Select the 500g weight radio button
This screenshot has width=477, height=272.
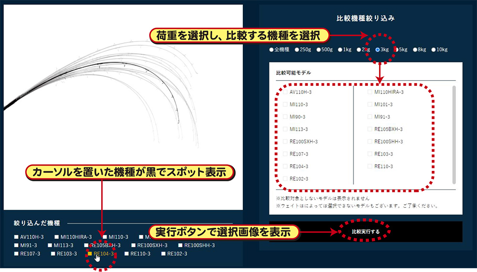318,49
